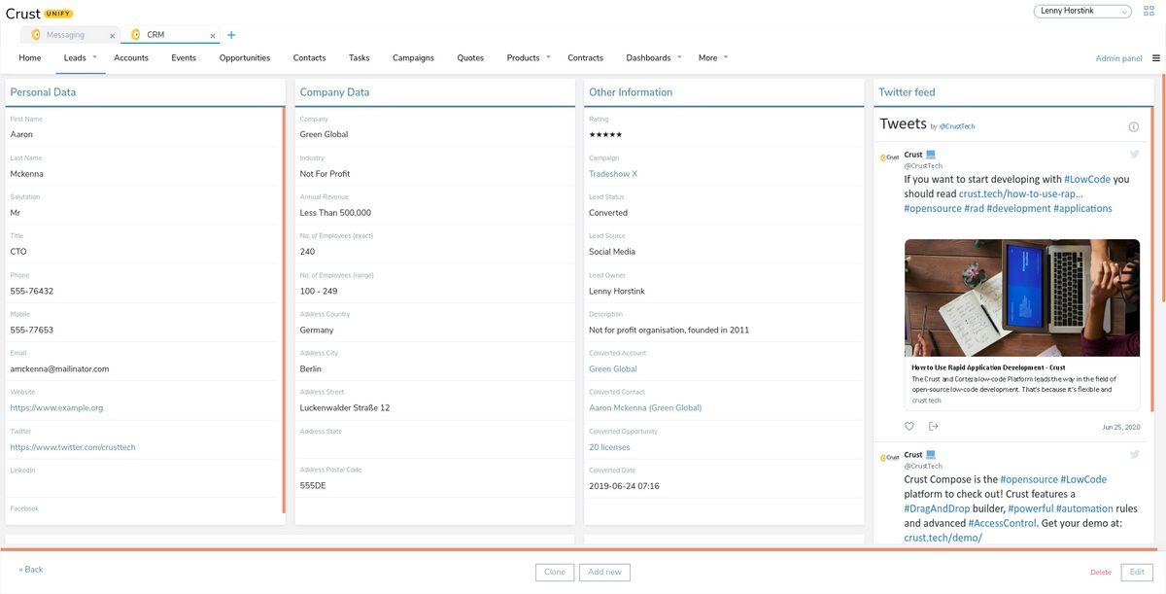1166x594 pixels.
Task: Click the five-star Rating value
Action: click(x=605, y=134)
